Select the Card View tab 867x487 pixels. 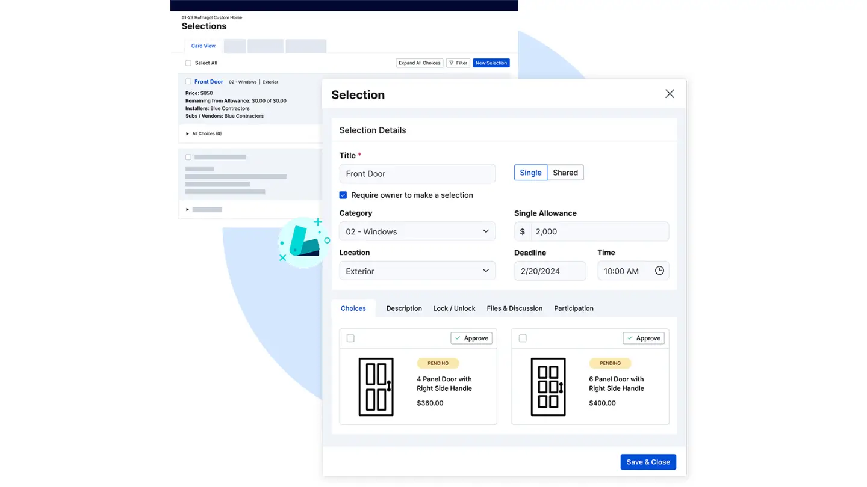coord(204,46)
